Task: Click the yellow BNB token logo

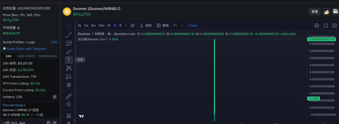Action: point(67,12)
